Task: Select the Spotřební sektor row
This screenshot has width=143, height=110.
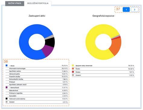Action: tap(37, 71)
